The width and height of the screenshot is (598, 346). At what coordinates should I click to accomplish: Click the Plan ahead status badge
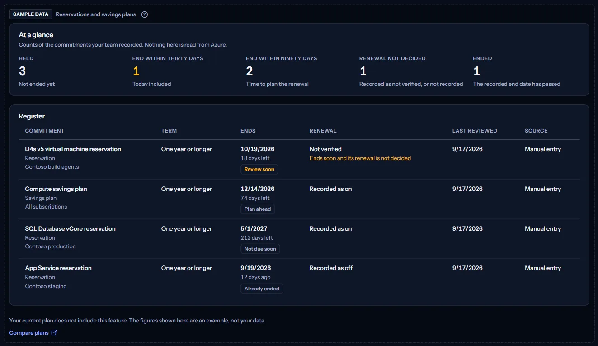(258, 209)
